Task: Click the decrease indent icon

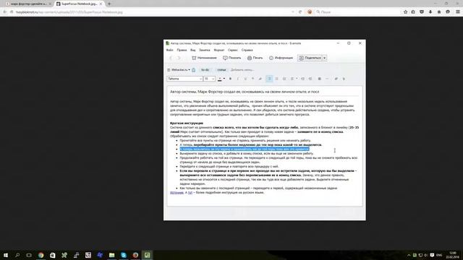Action: (x=310, y=79)
